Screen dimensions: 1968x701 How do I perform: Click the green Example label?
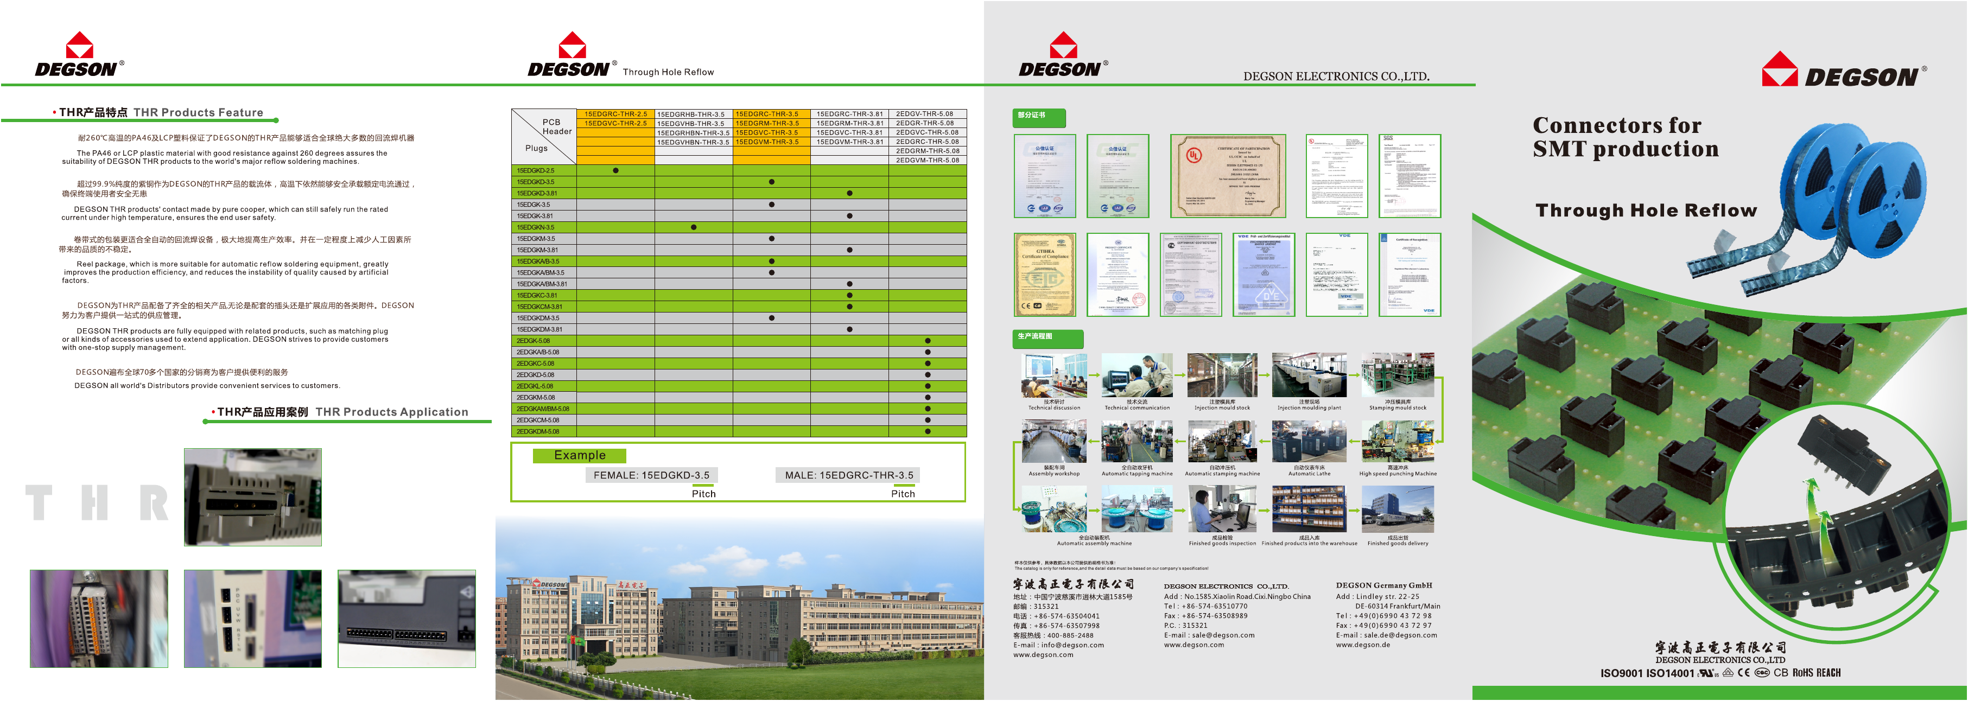(579, 455)
